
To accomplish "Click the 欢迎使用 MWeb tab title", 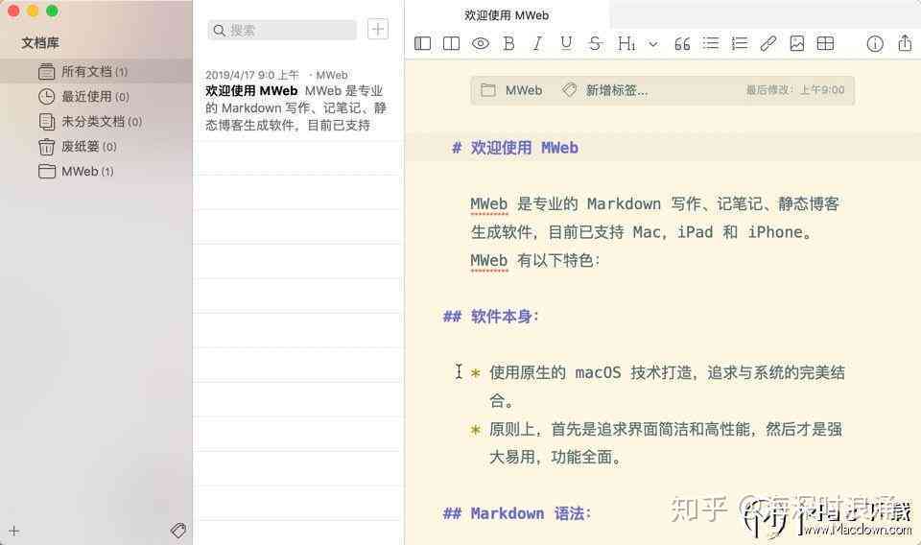I will pyautogui.click(x=507, y=15).
